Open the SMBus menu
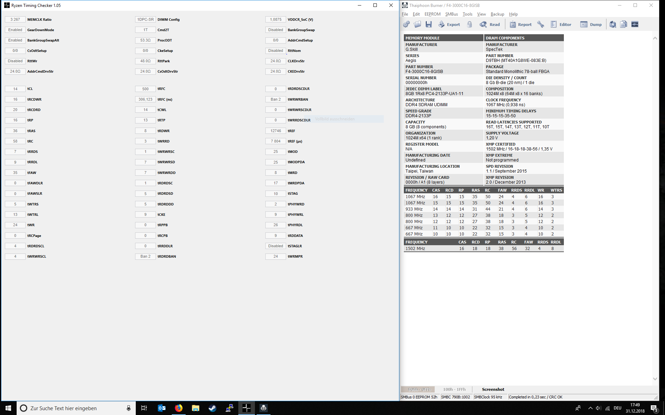665x415 pixels. click(451, 14)
